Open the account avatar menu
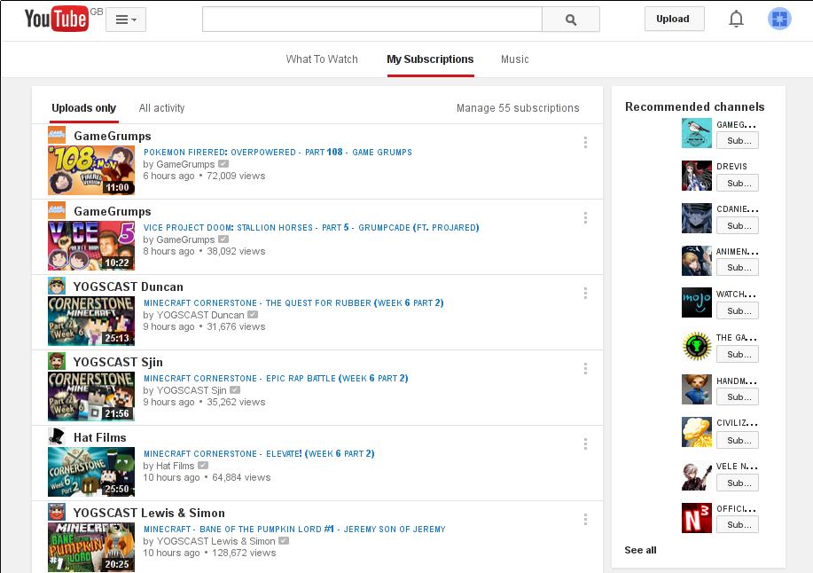 pos(779,19)
